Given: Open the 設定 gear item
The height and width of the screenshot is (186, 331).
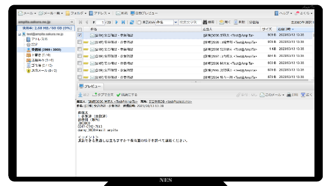Looking at the screenshot, I should pyautogui.click(x=32, y=44).
